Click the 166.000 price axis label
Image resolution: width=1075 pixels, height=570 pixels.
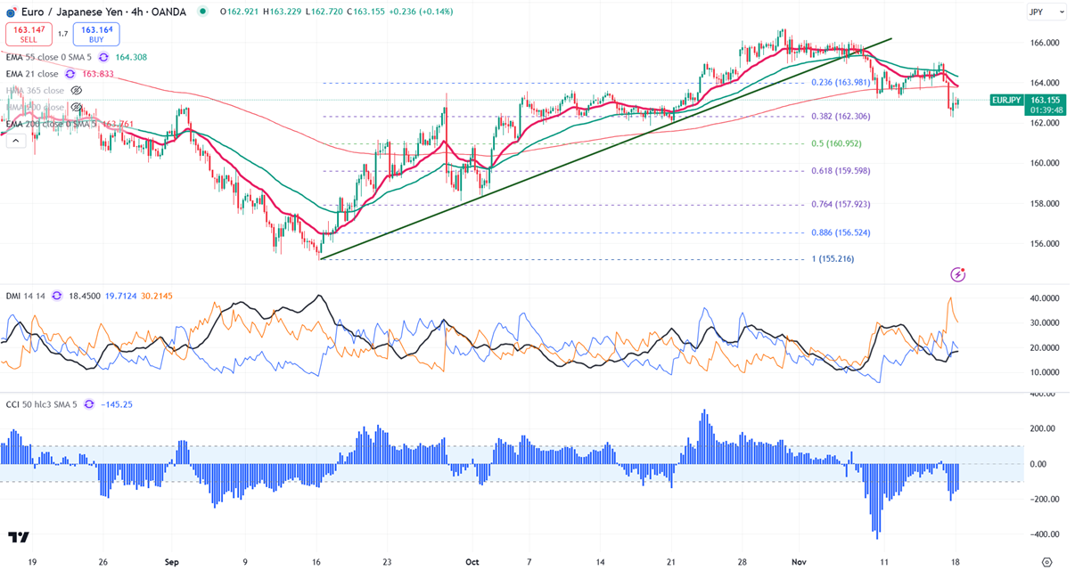1045,43
